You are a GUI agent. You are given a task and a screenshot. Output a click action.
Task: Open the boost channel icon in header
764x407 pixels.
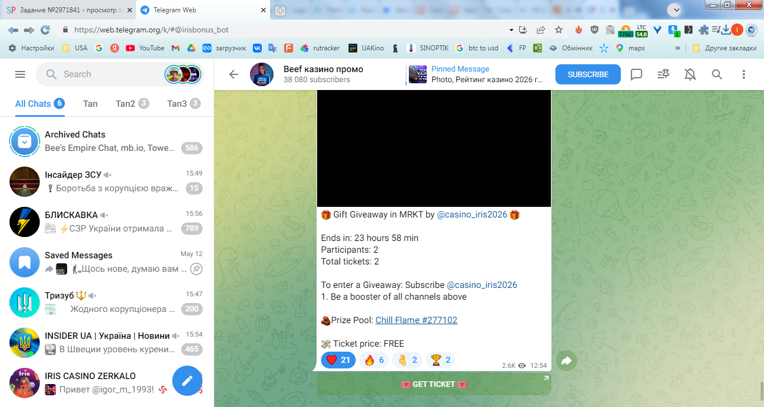tap(663, 74)
